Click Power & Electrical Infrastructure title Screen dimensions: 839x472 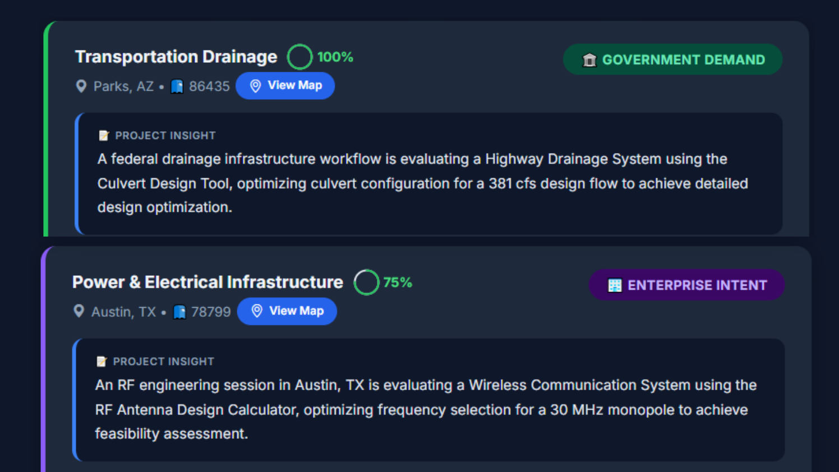coord(208,282)
